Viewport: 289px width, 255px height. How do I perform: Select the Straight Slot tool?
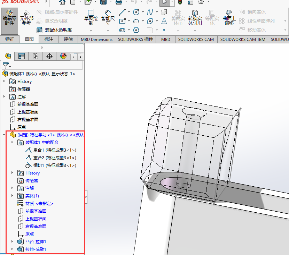122,30
